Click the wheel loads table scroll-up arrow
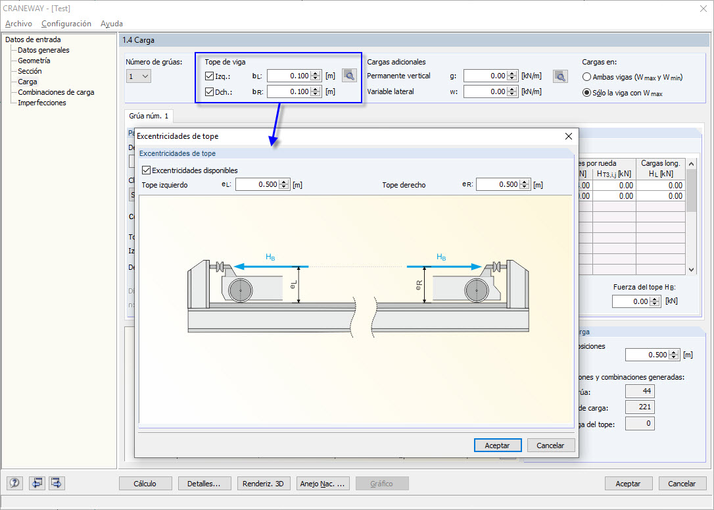Viewport: 714px width, 510px height. click(691, 164)
